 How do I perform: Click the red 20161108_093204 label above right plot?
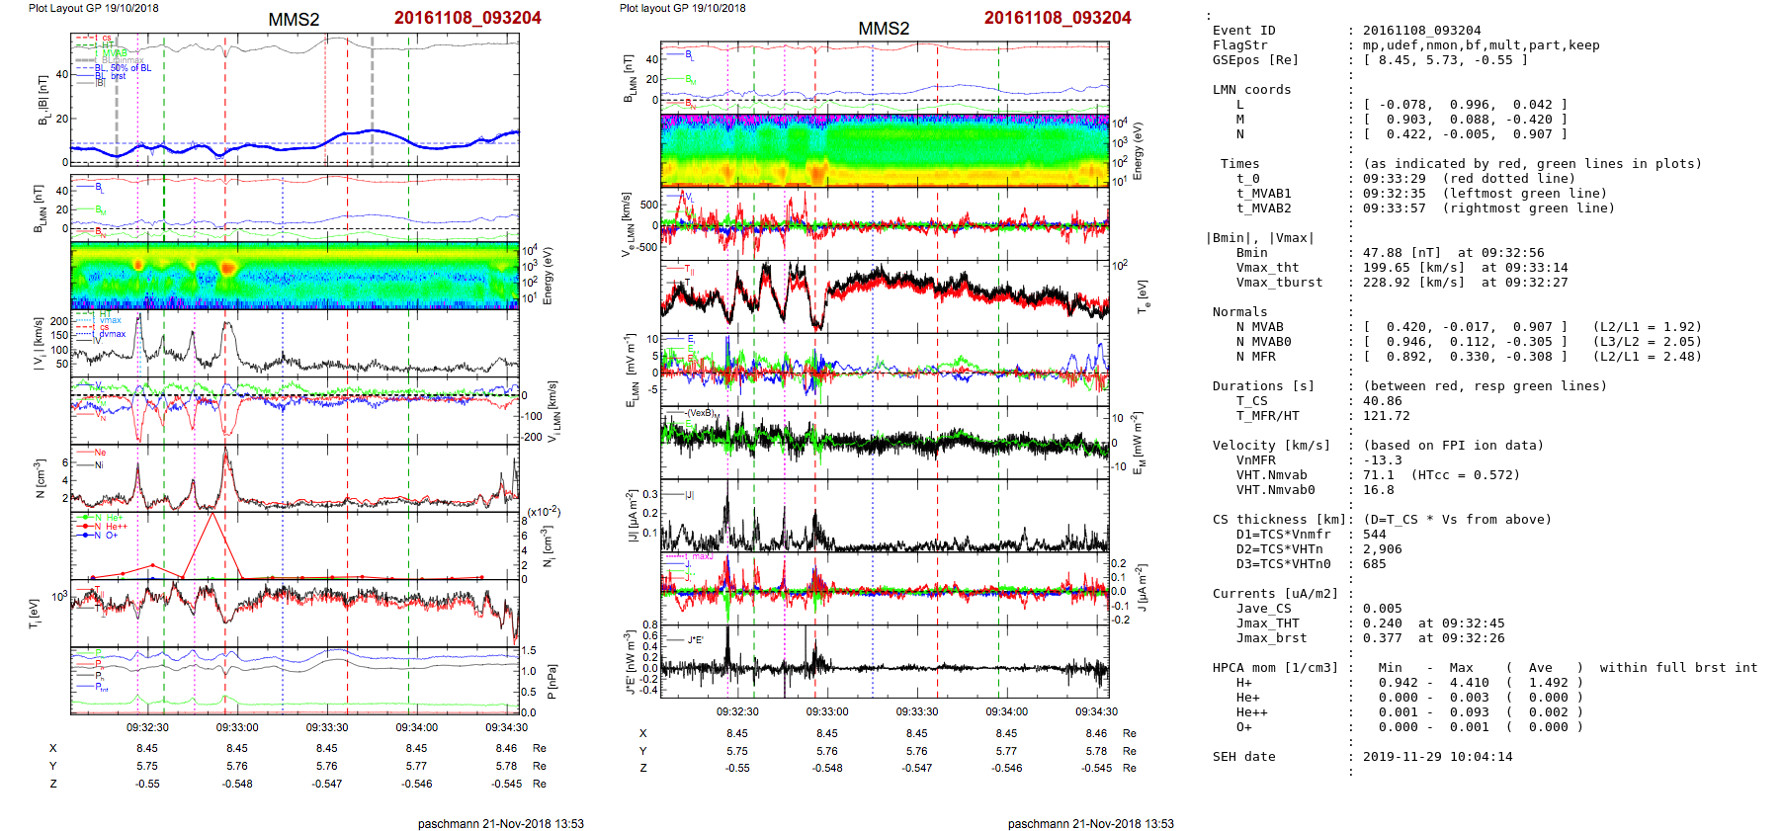click(x=1057, y=18)
